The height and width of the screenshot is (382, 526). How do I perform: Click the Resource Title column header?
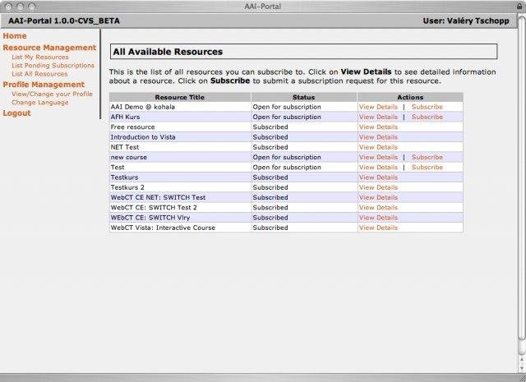[x=180, y=97]
